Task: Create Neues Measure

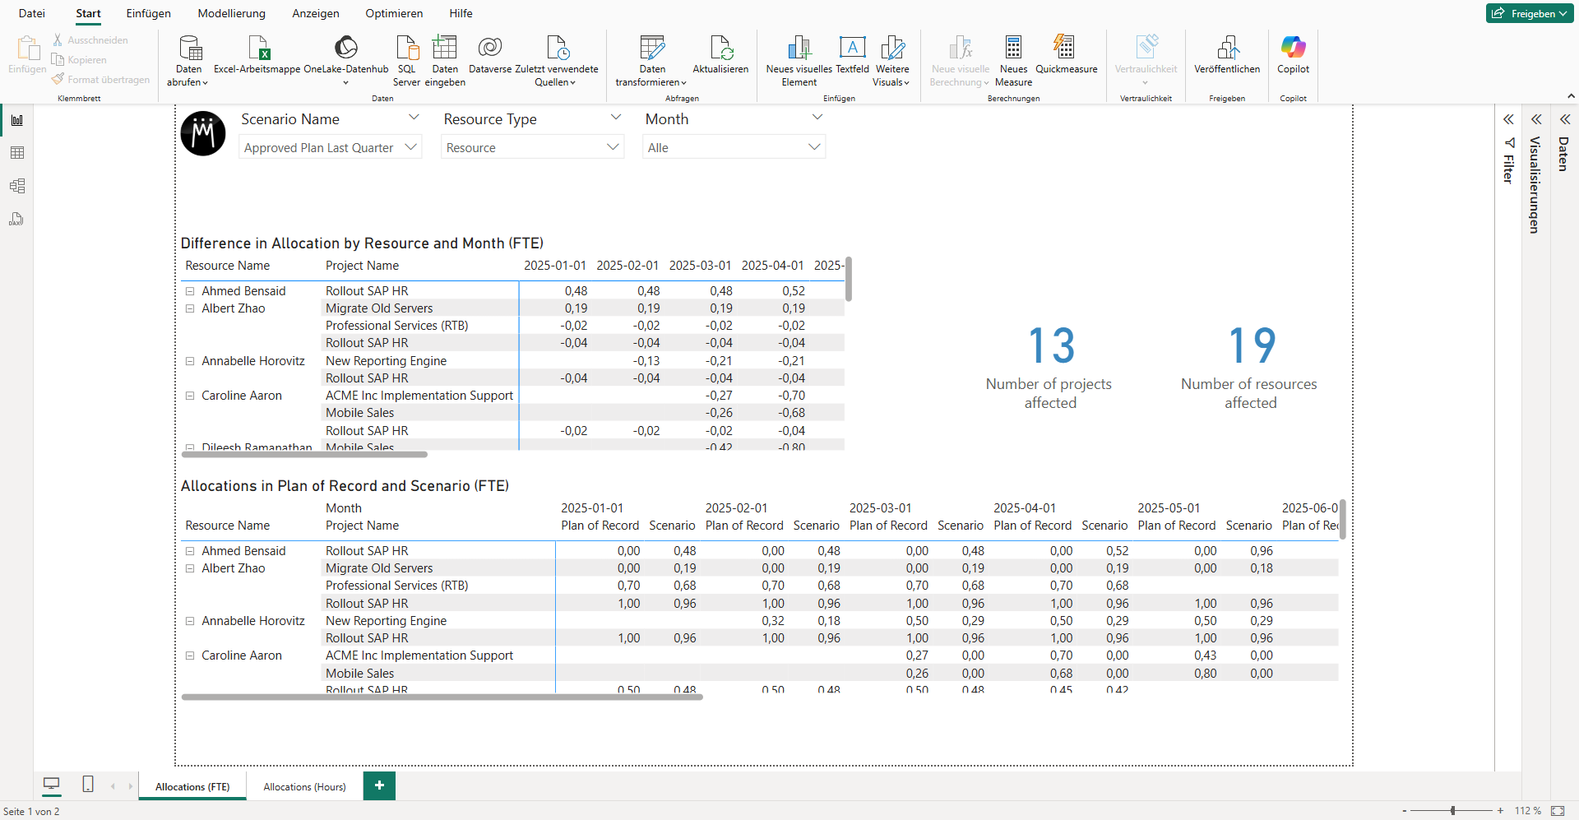Action: [x=1013, y=61]
